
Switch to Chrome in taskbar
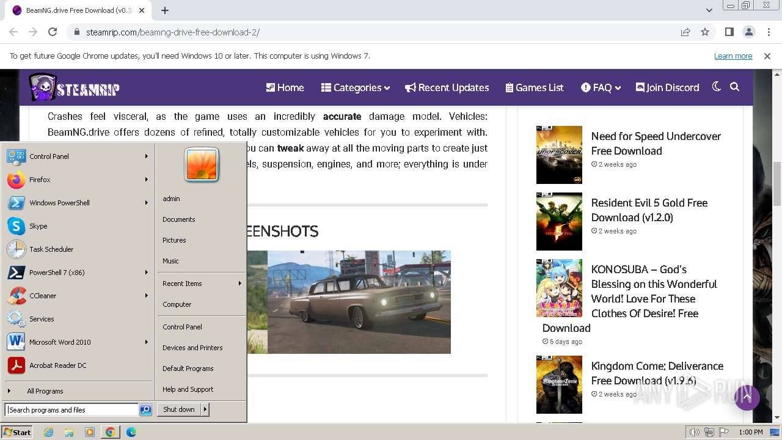coord(111,432)
